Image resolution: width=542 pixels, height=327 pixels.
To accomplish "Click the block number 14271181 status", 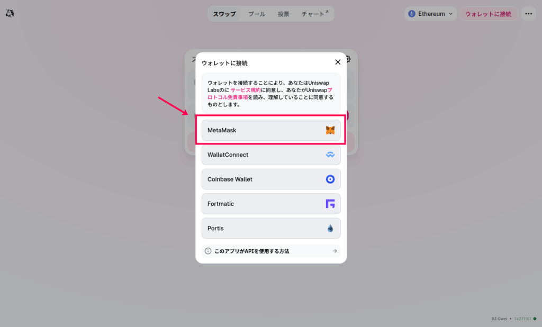I will pos(522,319).
